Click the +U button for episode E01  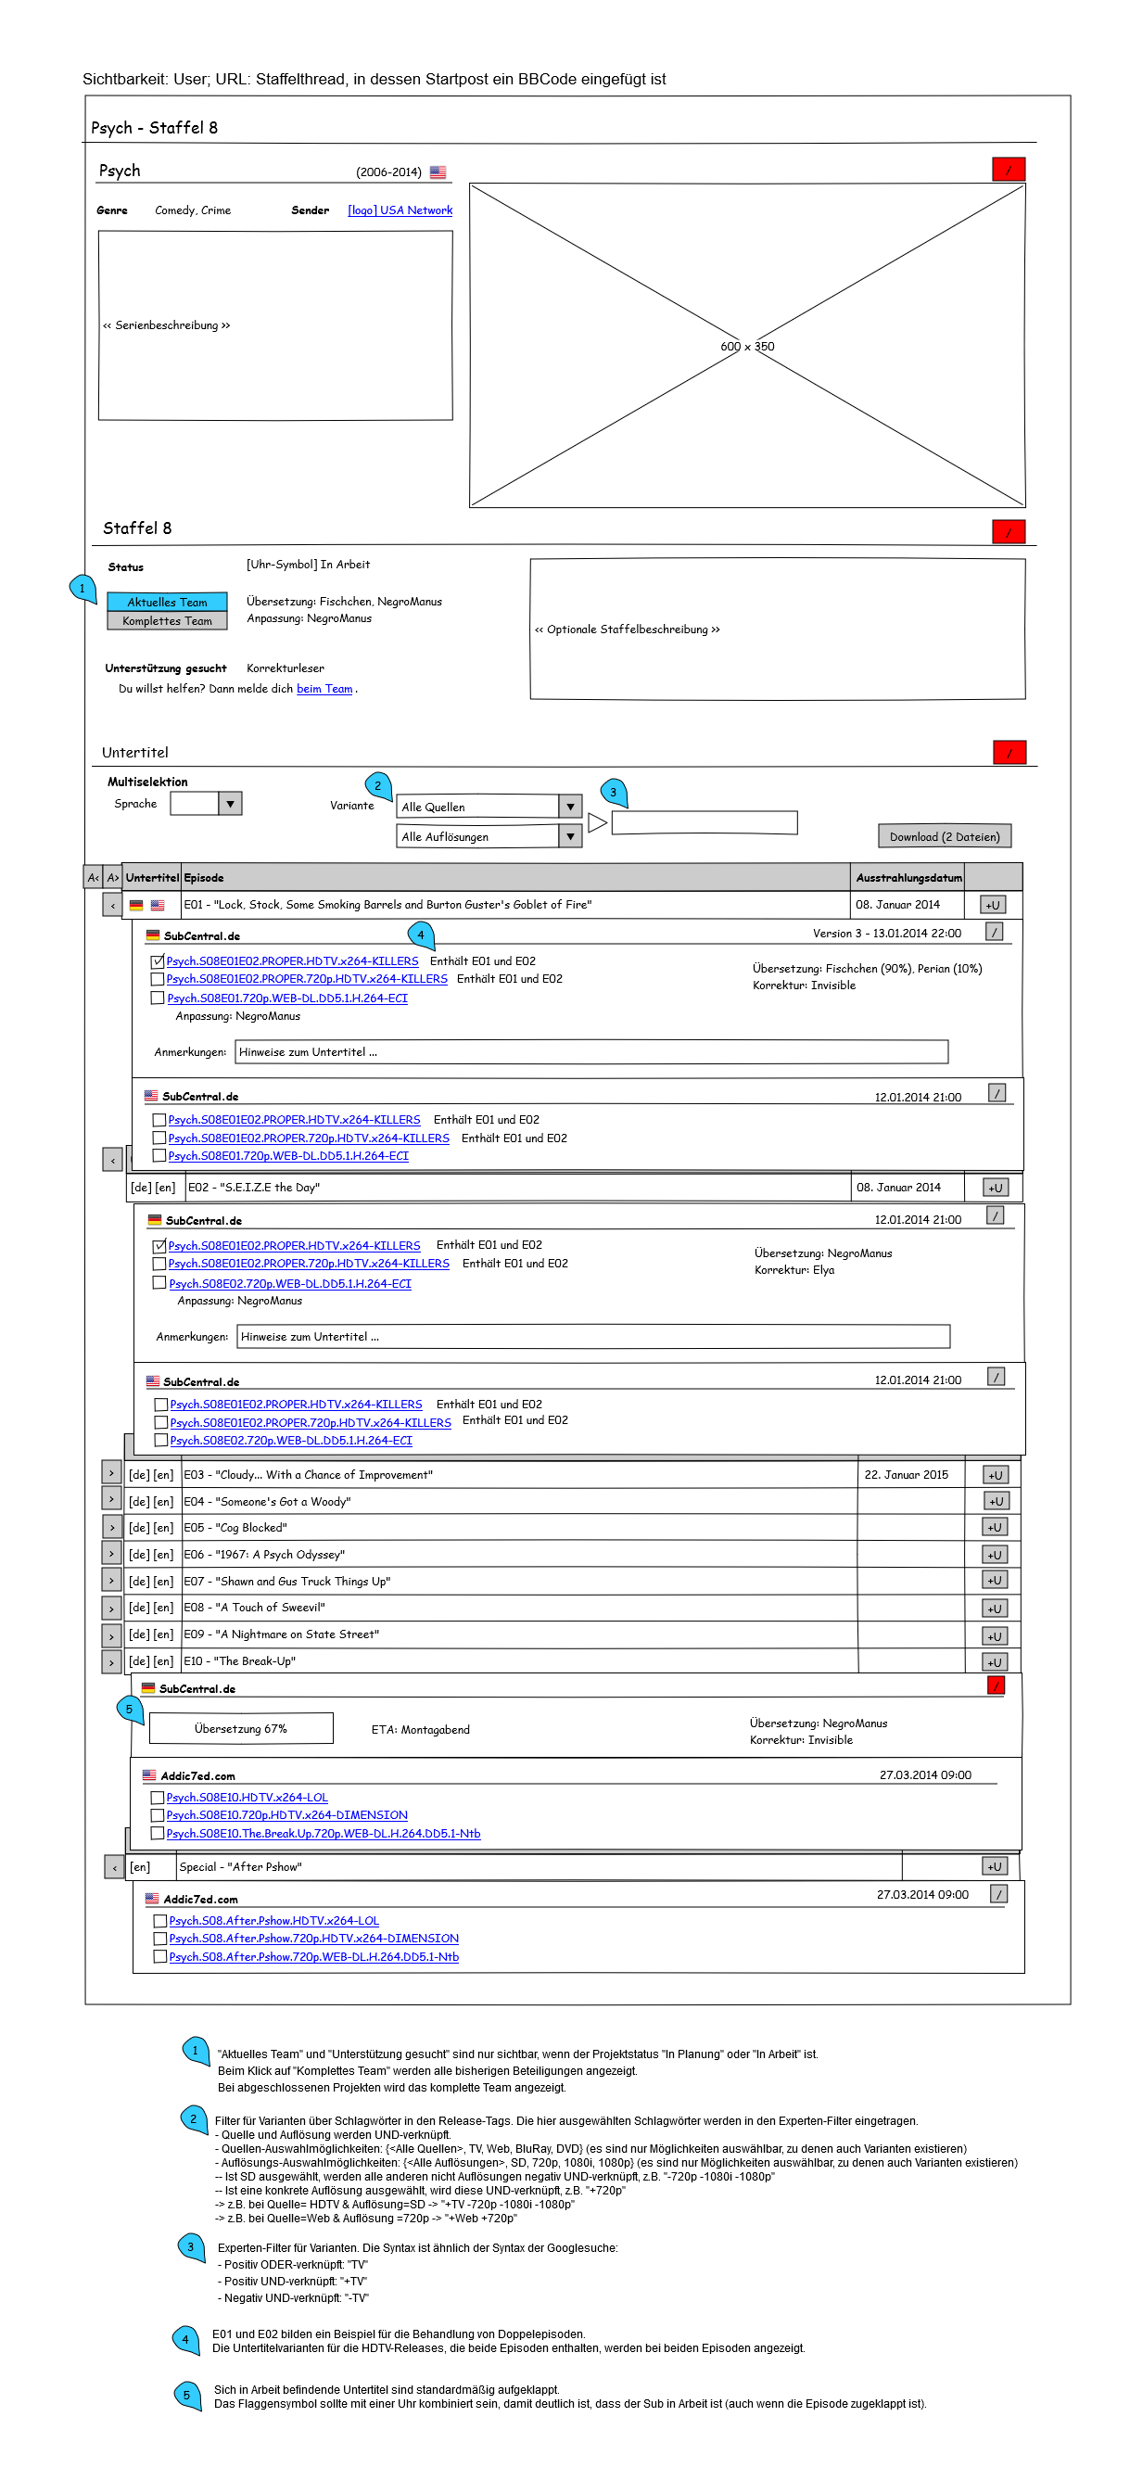(994, 905)
